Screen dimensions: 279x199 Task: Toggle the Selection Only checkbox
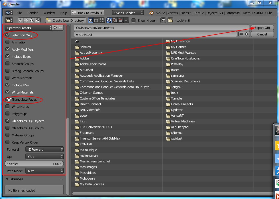coord(8,35)
